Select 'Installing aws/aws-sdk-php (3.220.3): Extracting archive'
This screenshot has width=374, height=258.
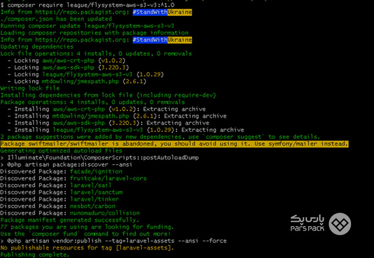click(108, 123)
